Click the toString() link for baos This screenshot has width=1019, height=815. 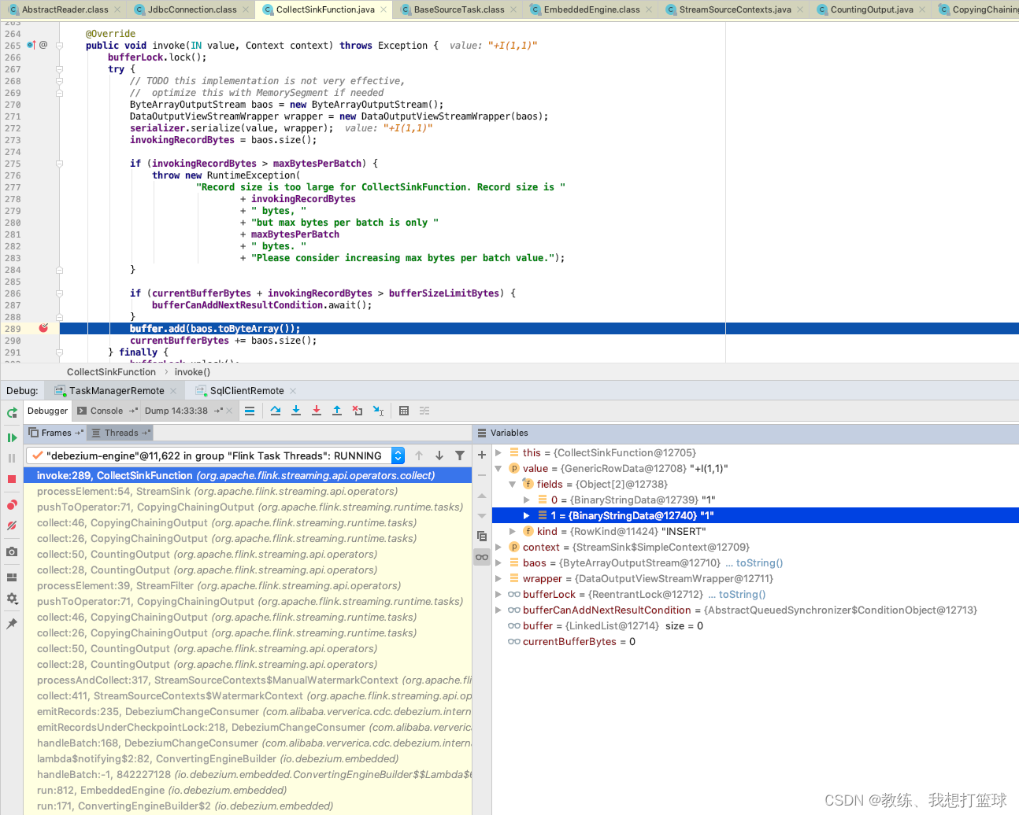tap(759, 563)
